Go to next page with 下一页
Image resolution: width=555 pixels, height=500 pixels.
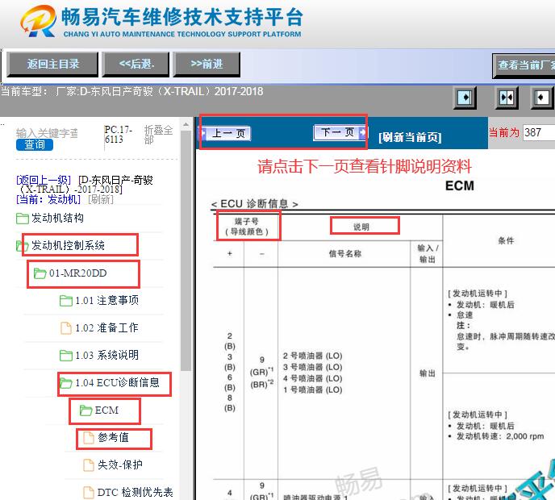[340, 133]
